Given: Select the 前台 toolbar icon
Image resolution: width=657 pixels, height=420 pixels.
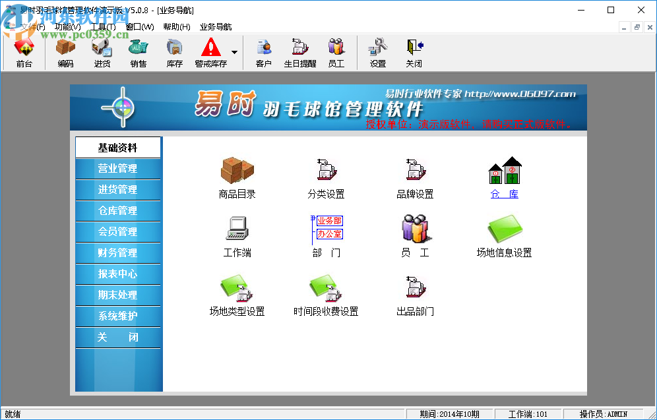Looking at the screenshot, I should click(24, 51).
